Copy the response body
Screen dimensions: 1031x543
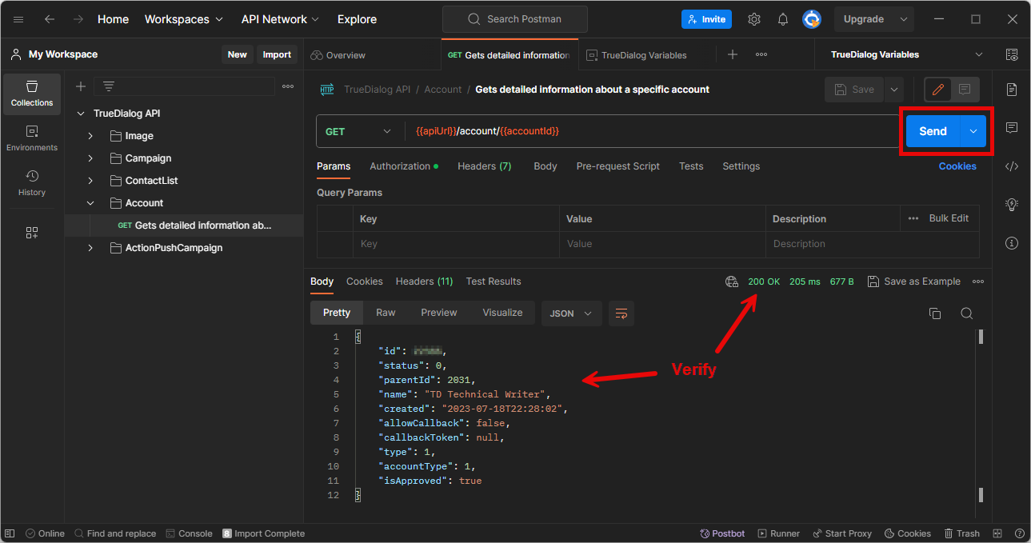tap(935, 313)
